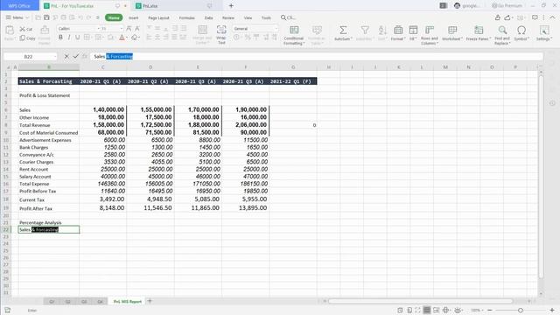Click the zoom slider handle
The image size is (560, 315).
tap(521, 311)
